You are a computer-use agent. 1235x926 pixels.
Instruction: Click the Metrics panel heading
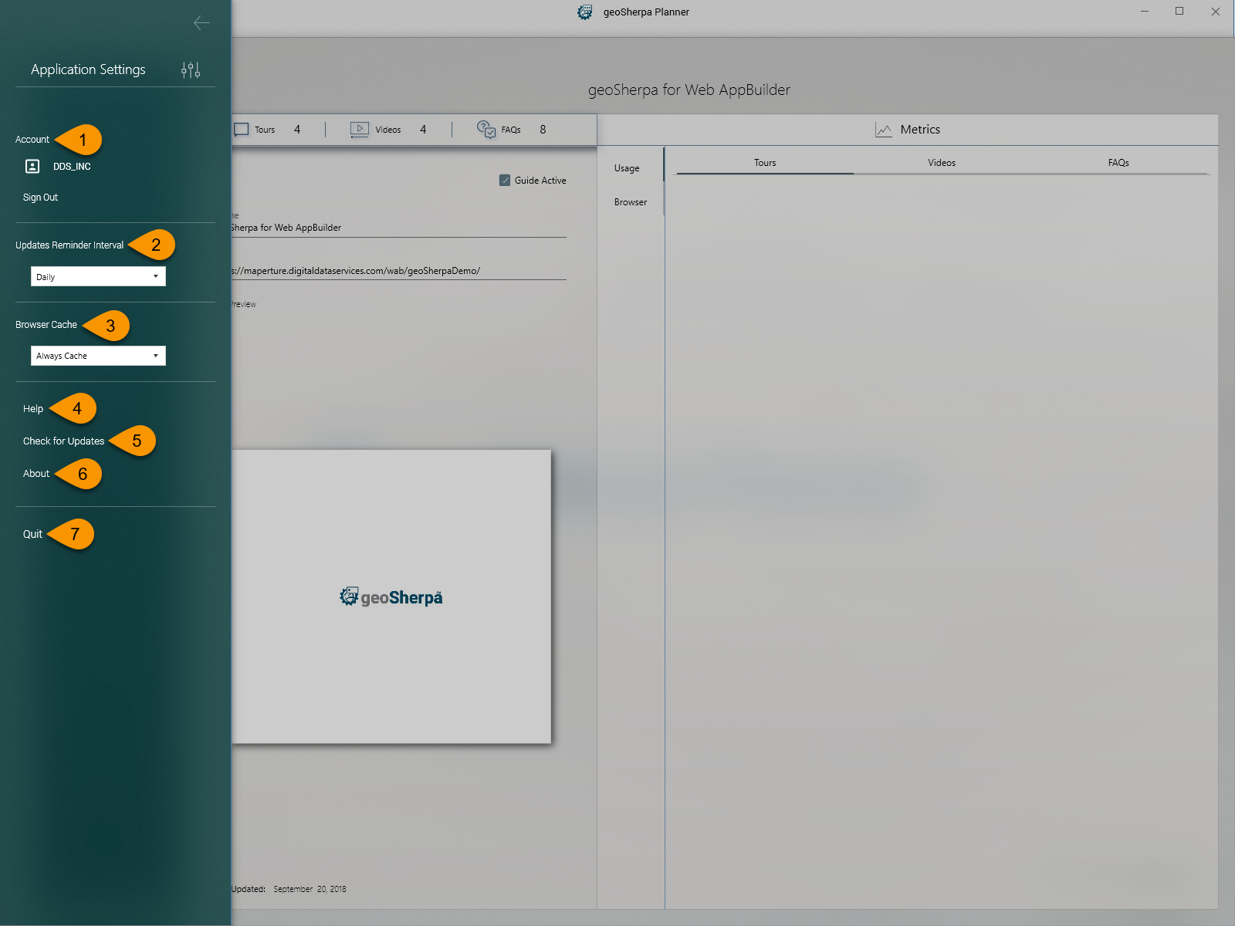click(x=920, y=130)
